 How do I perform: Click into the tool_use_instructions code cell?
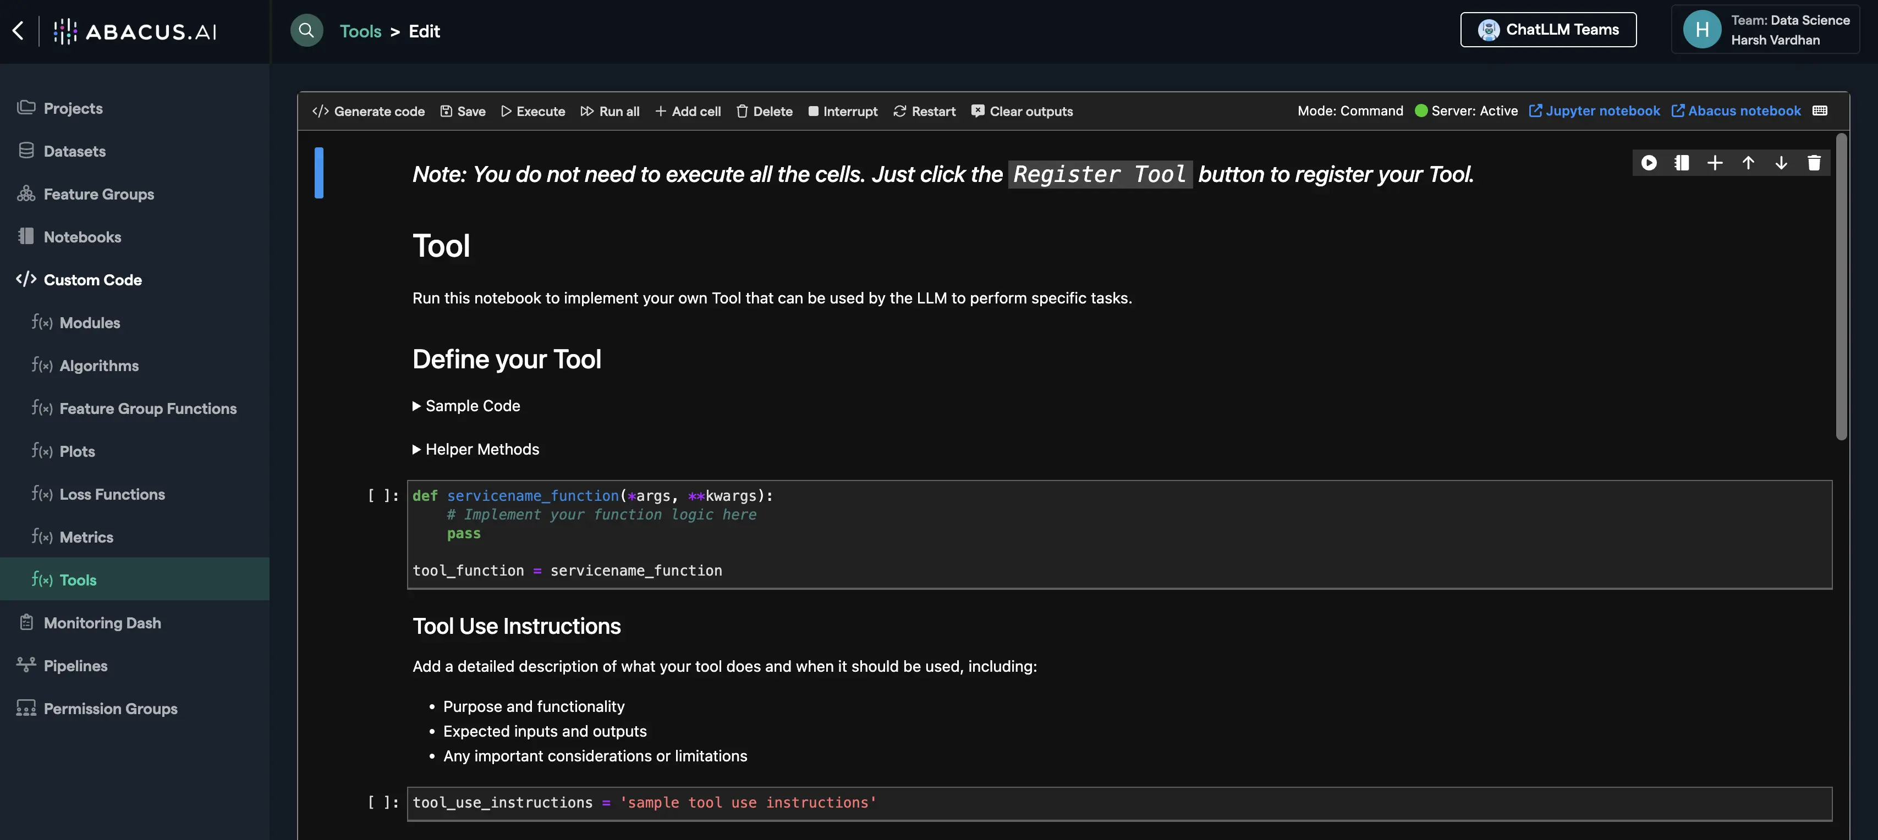pos(1118,803)
